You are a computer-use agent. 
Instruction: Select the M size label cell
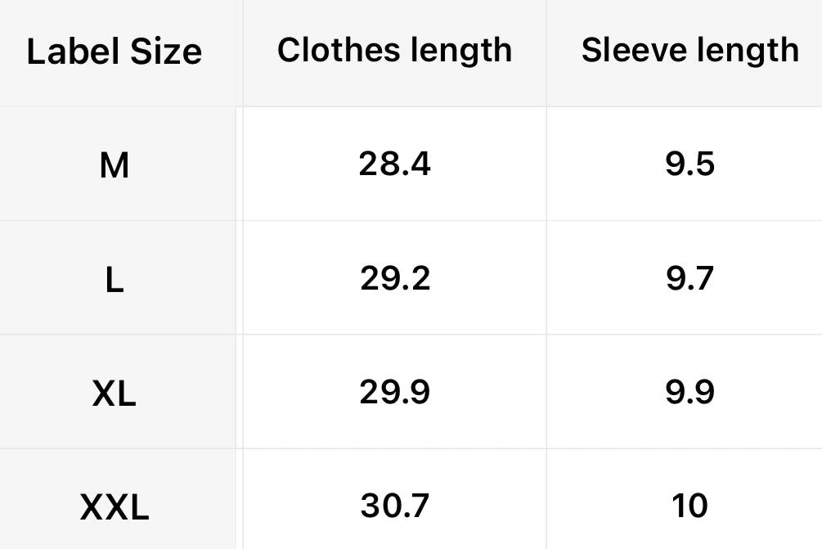[x=115, y=166]
